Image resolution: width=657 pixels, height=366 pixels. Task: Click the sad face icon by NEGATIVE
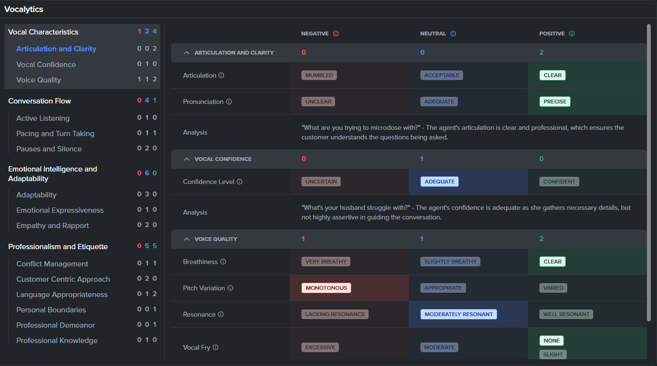click(336, 34)
